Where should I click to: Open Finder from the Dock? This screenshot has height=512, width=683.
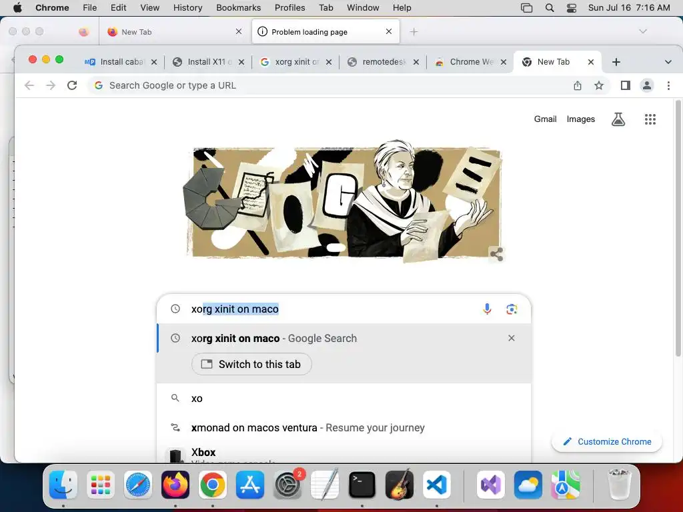click(x=63, y=485)
